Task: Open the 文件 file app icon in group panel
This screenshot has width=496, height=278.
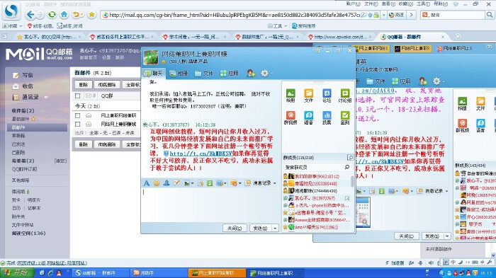Action: 308,95
